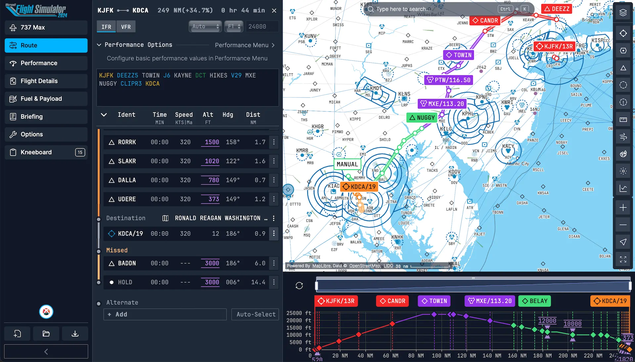Download the current flight plan

click(x=75, y=334)
